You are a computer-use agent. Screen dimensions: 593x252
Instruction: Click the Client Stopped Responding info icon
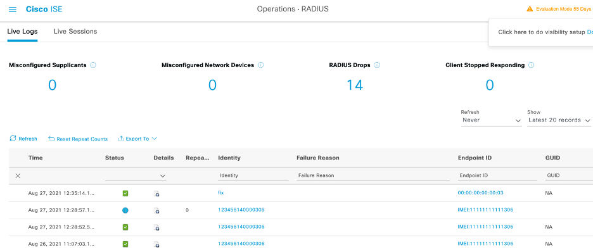tap(531, 65)
